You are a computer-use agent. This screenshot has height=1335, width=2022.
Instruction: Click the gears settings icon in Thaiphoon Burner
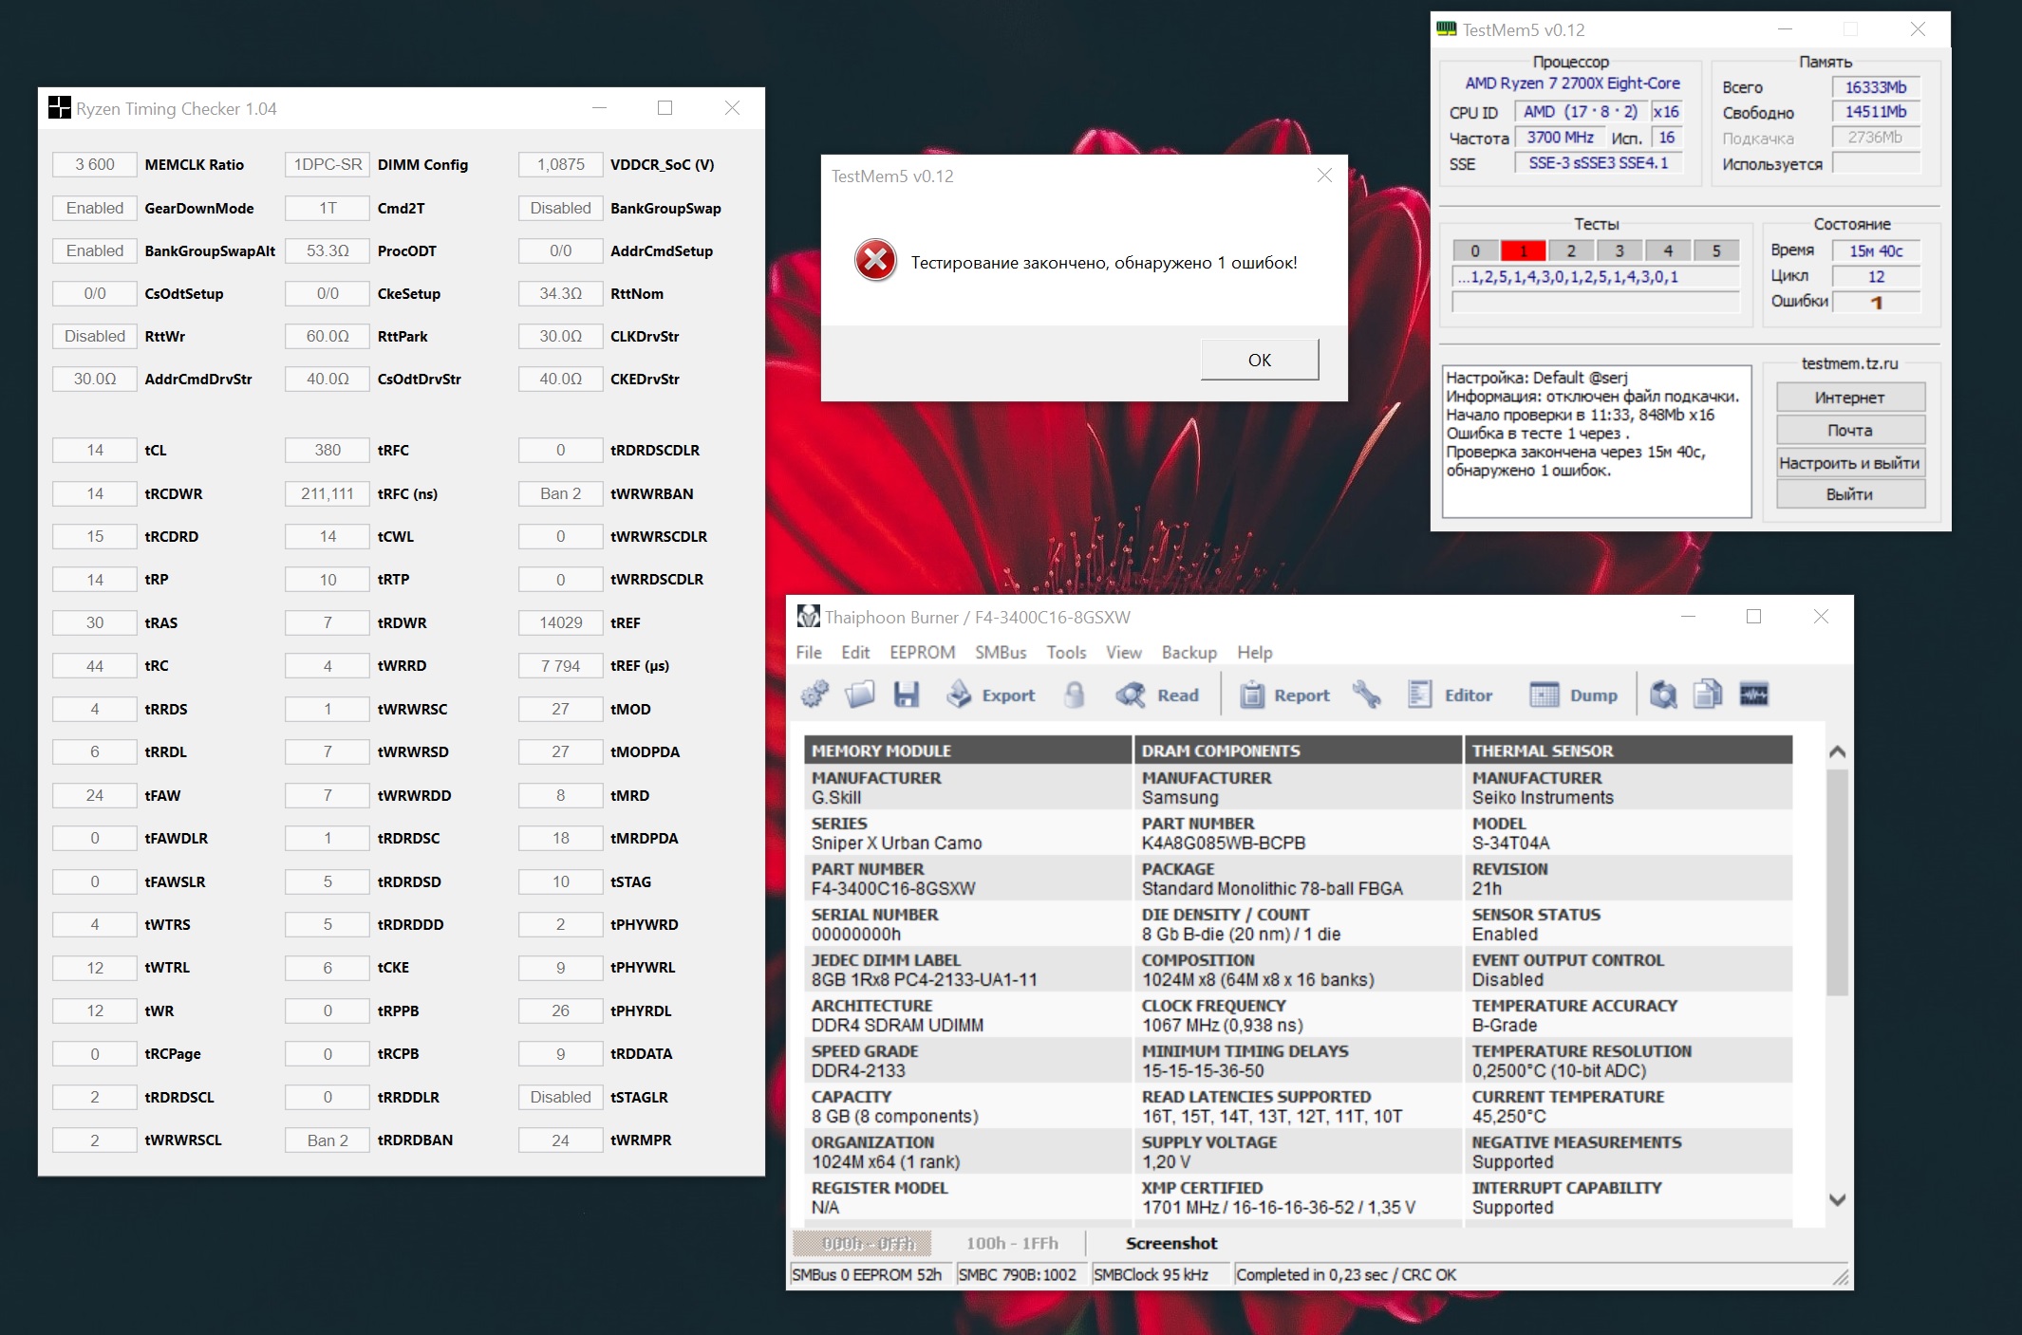(x=814, y=695)
